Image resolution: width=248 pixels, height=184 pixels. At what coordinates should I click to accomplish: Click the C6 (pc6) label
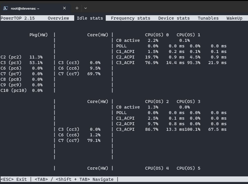[x=11, y=68]
